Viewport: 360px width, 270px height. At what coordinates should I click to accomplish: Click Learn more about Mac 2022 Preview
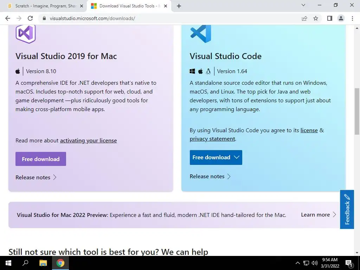[319, 215]
